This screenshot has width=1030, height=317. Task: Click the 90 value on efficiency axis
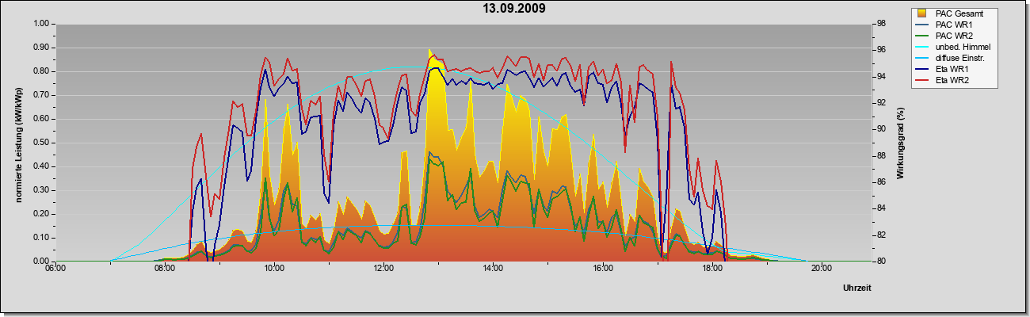click(x=880, y=129)
